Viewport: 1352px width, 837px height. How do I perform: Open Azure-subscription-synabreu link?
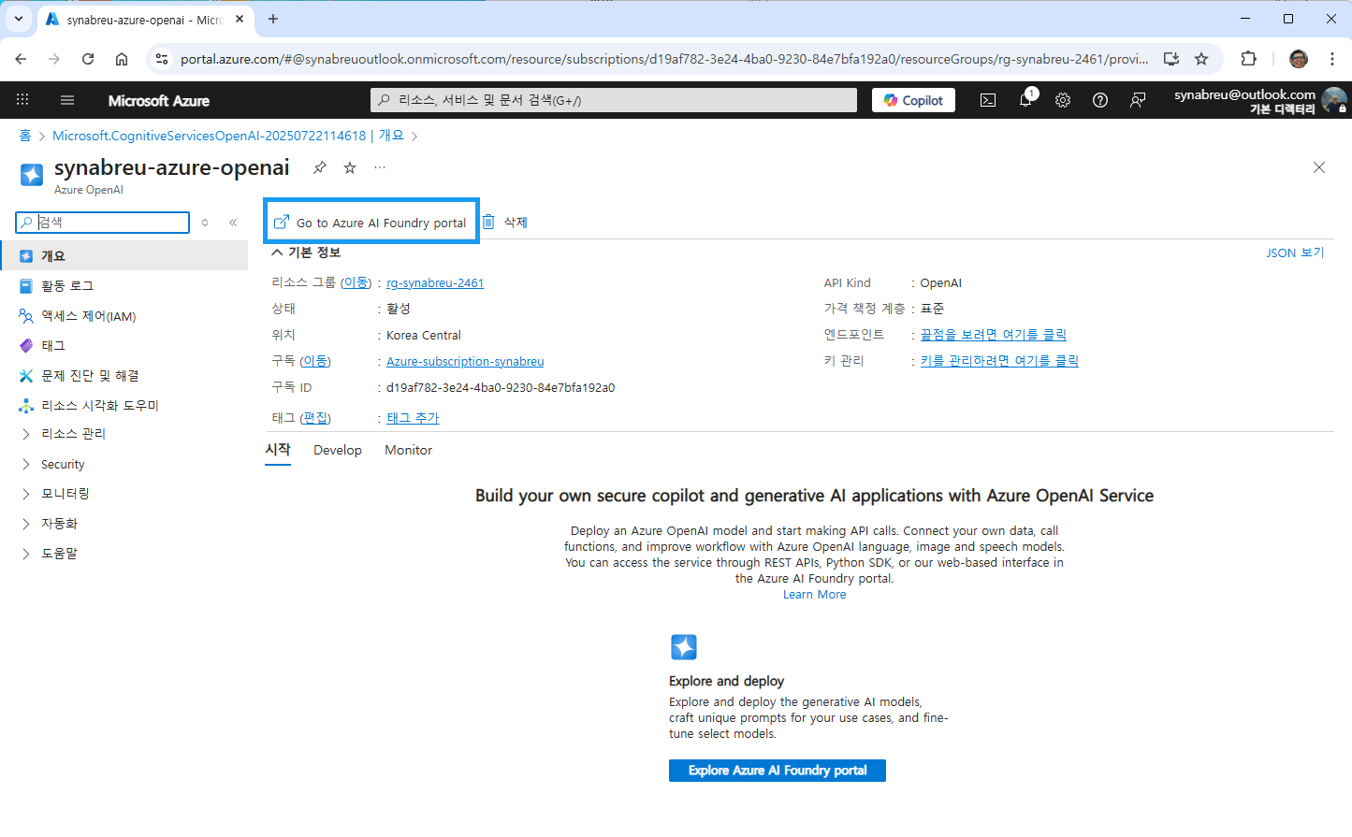465,361
